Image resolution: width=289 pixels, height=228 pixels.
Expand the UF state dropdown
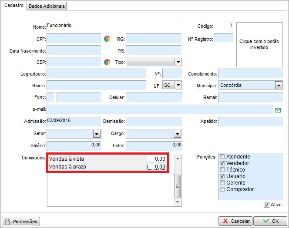[x=178, y=86]
